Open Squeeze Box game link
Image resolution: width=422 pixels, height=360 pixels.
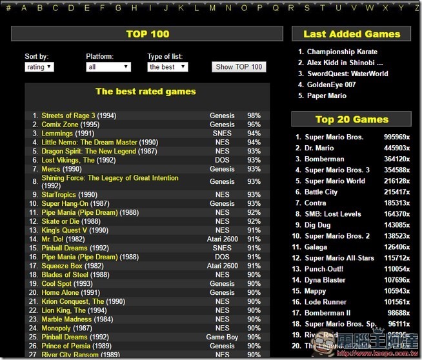click(x=62, y=266)
